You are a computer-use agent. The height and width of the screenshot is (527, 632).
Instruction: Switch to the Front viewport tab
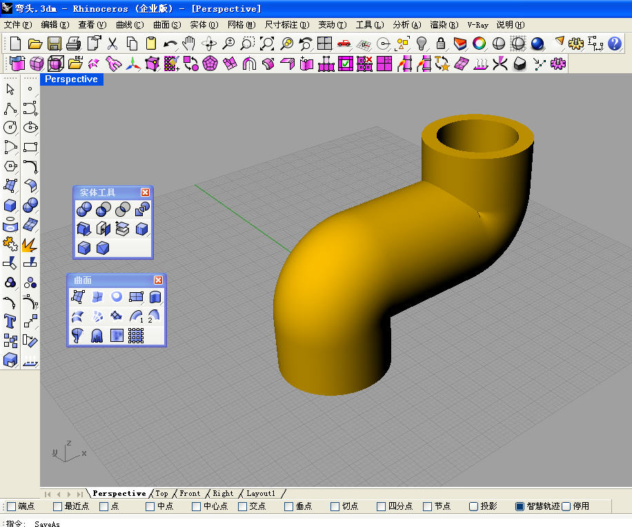click(190, 494)
